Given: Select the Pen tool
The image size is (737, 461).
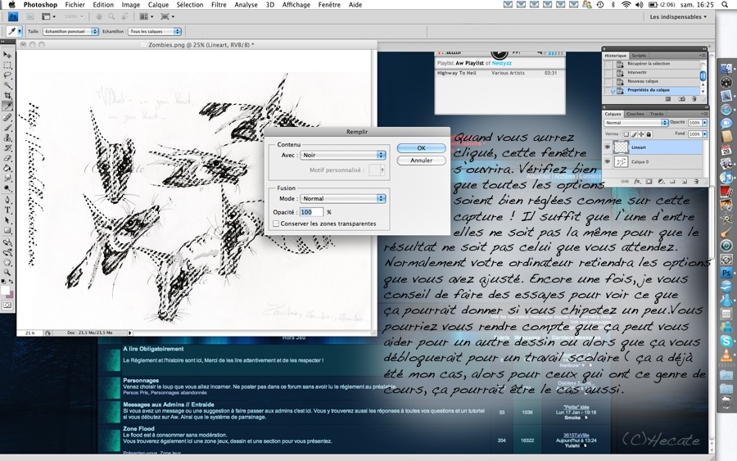Looking at the screenshot, I should pos(7,200).
